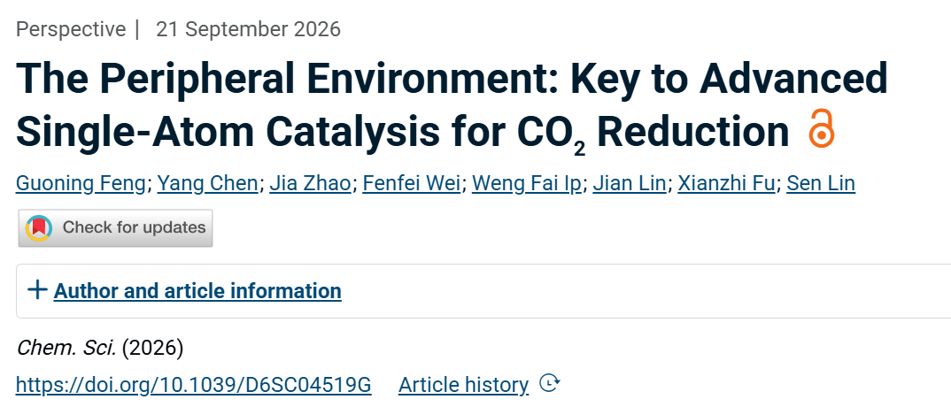View author Fenfei Wei details
951x407 pixels.
(x=411, y=183)
